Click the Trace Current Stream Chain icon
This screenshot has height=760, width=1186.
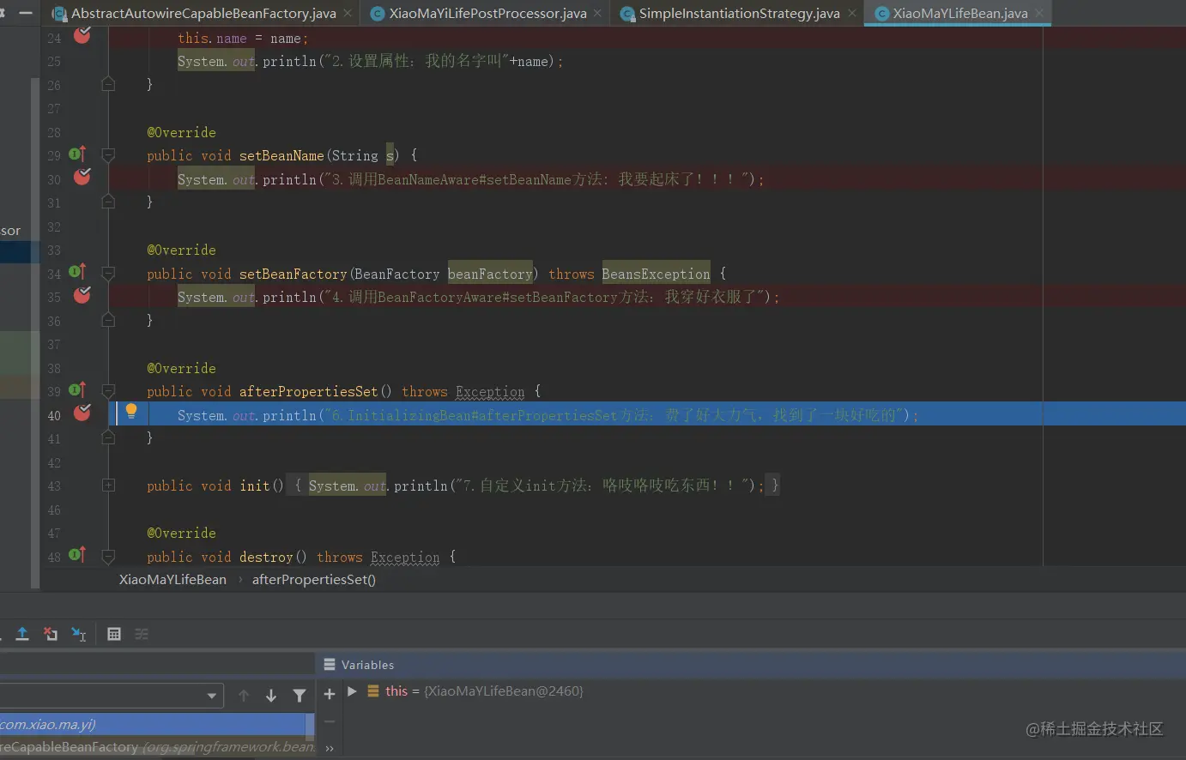[142, 634]
